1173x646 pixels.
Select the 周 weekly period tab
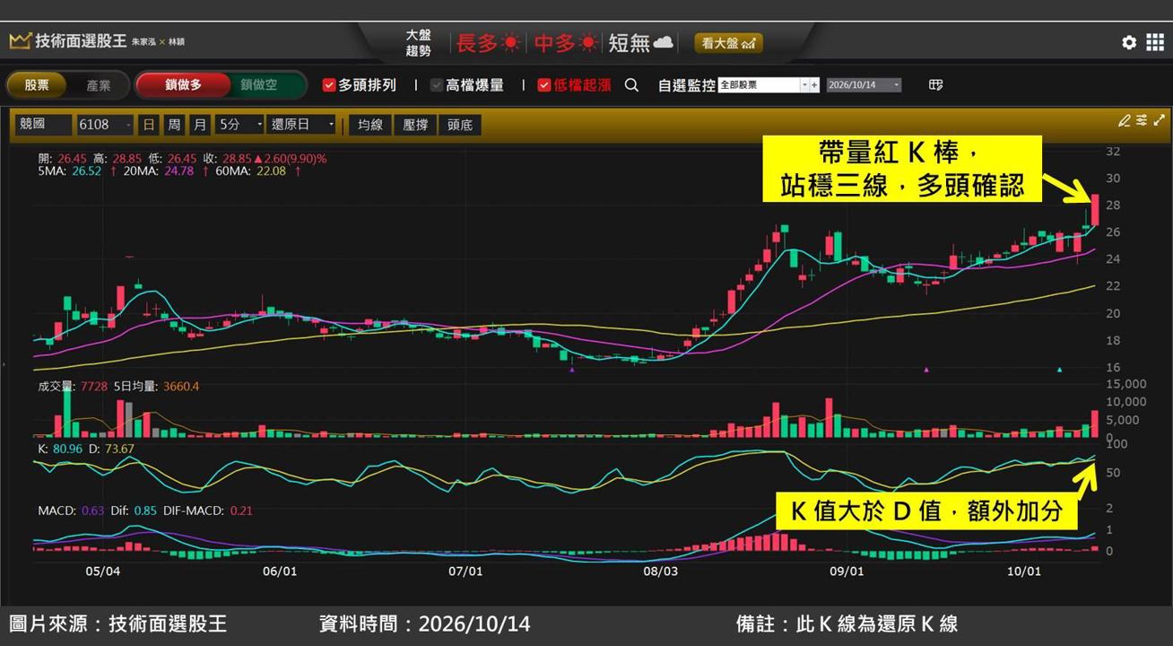[x=174, y=124]
